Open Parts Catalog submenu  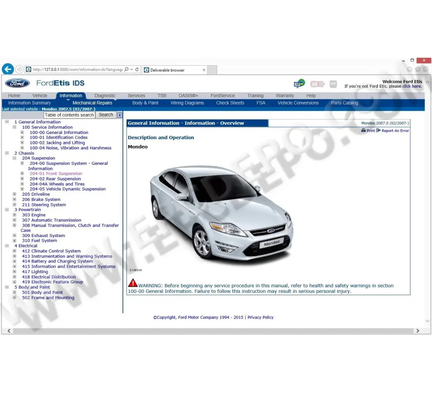coord(344,103)
